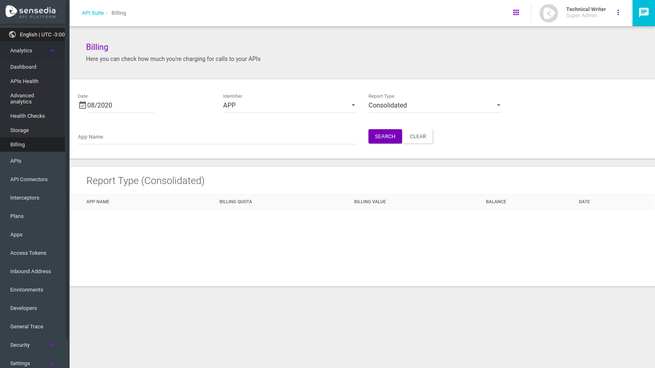The width and height of the screenshot is (655, 368).
Task: Click the Sensedia API Platform logo
Action: click(x=31, y=12)
